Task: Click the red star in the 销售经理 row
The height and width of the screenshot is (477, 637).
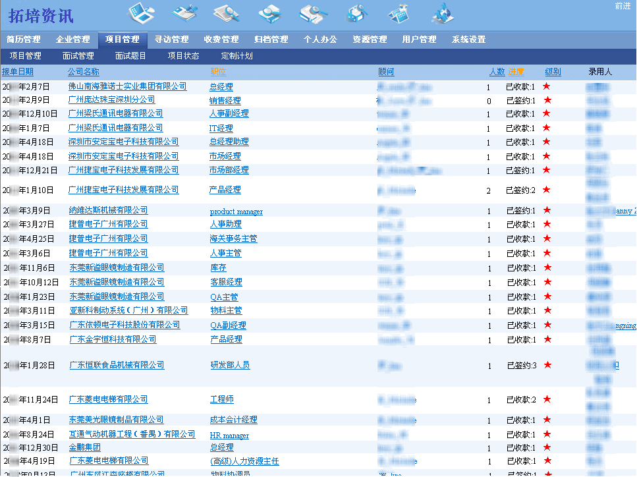Action: (x=547, y=100)
